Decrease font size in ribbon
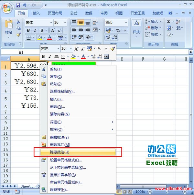 pos(59,30)
